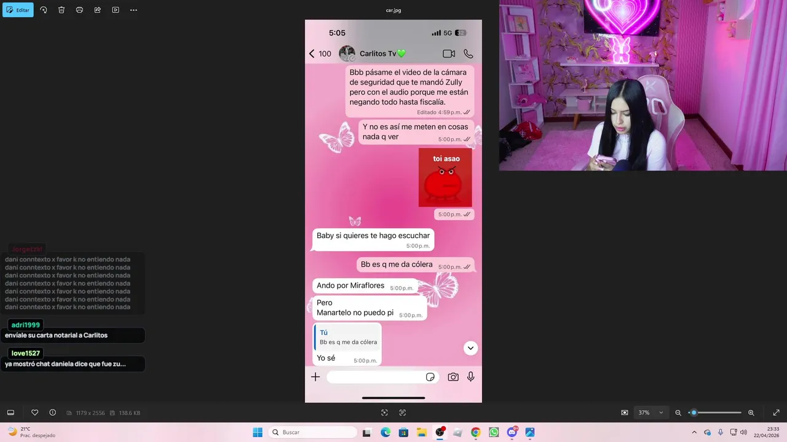Tap the back arrow next to 100
787x442 pixels.
click(312, 53)
